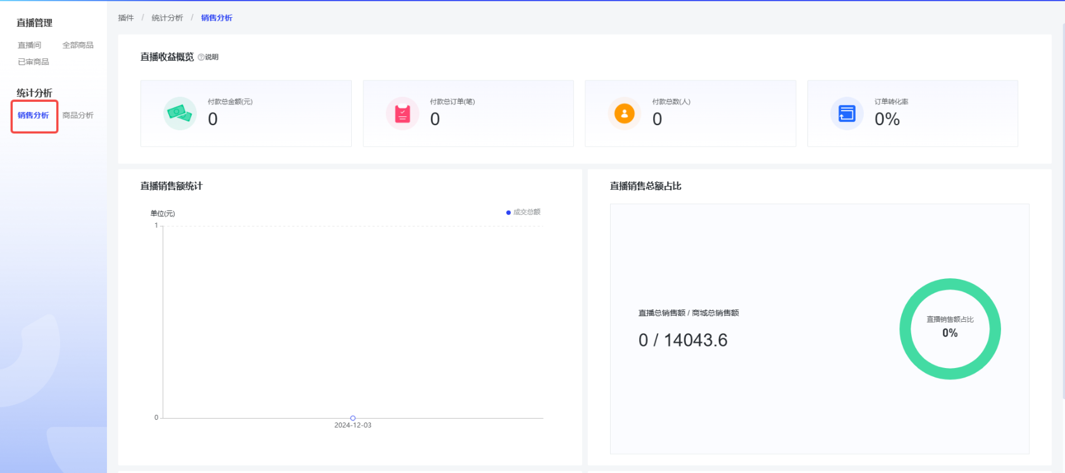
Task: Click the red clipboard orders icon
Action: (402, 114)
